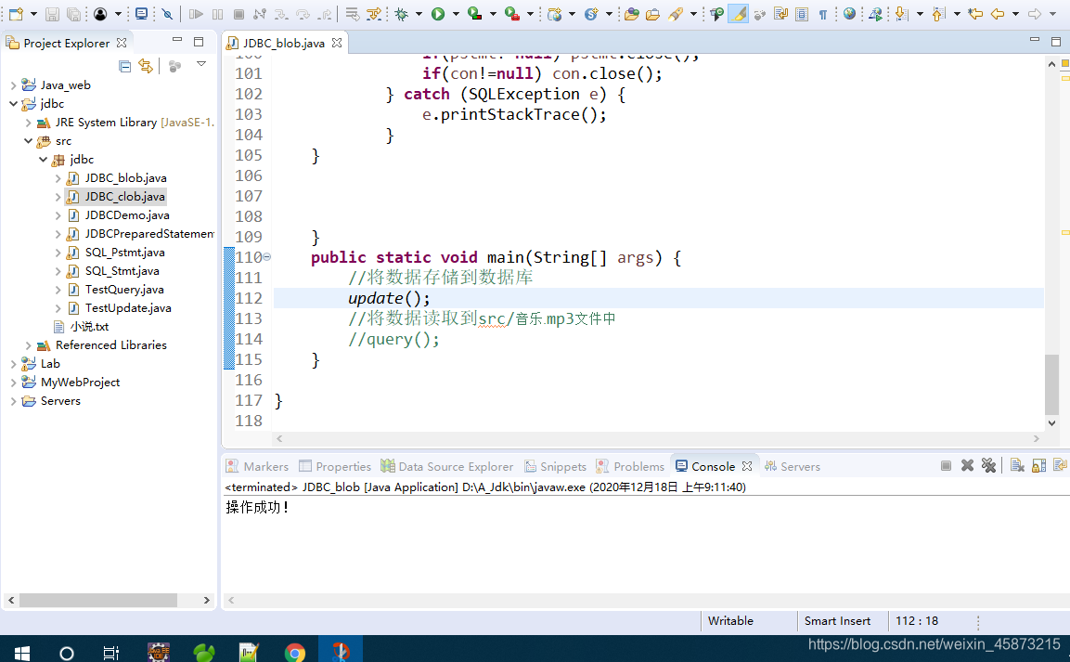Viewport: 1070px width, 662px height.
Task: Select SQL_Pstmt.java file
Action: point(125,253)
